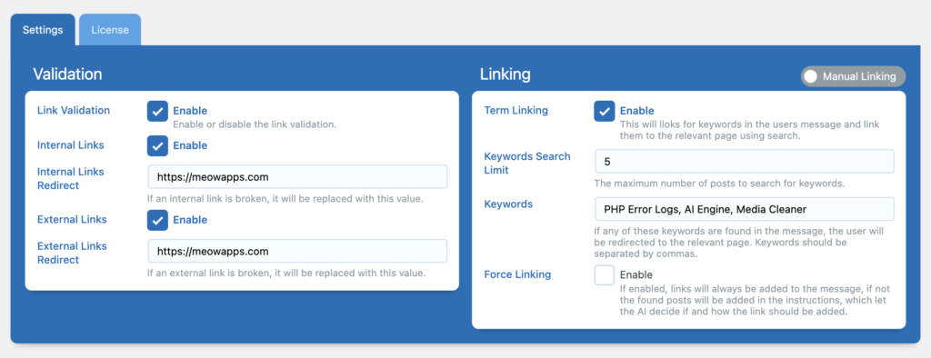Image resolution: width=931 pixels, height=358 pixels.
Task: Click the Internal Links Redirect URL field
Action: 297,176
